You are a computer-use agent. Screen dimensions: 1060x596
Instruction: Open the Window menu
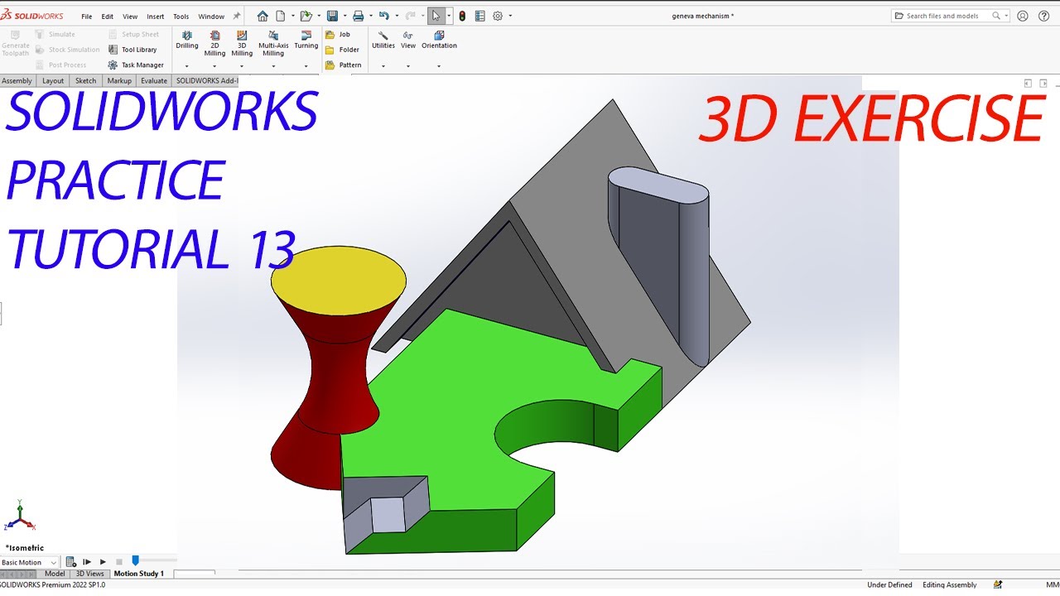pos(211,17)
